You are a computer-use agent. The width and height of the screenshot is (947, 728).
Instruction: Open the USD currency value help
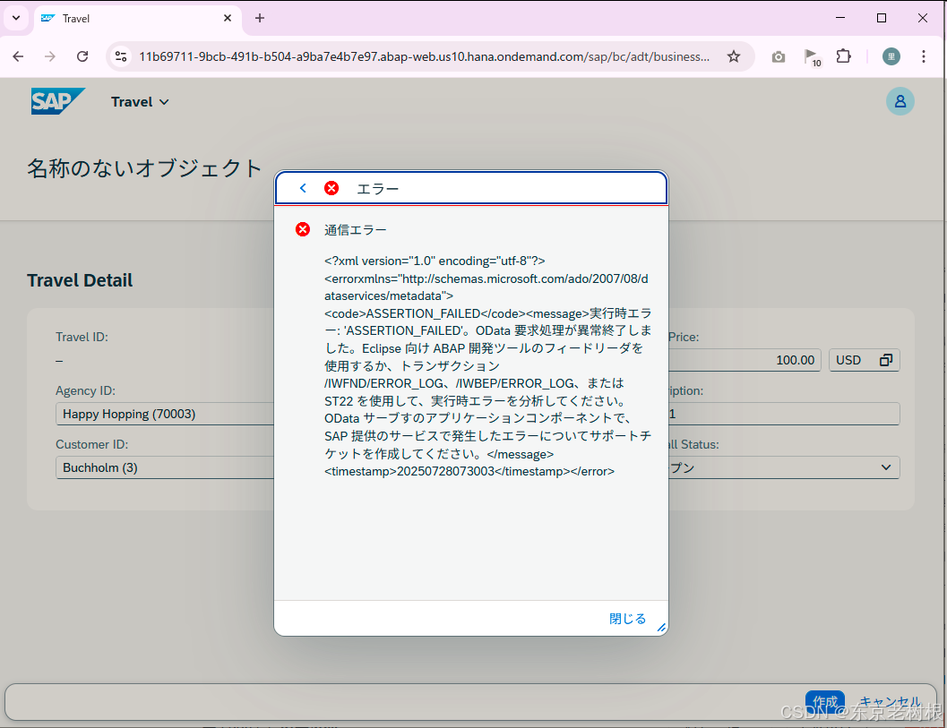(x=886, y=360)
